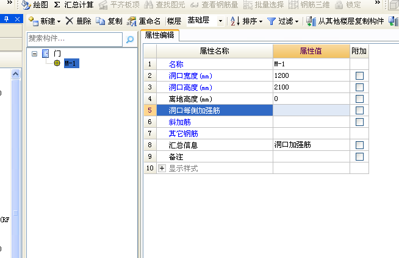Viewport: 399px width, 258px height.
Task: Toggle 附加 checkbox for 备注
Action: coord(359,156)
